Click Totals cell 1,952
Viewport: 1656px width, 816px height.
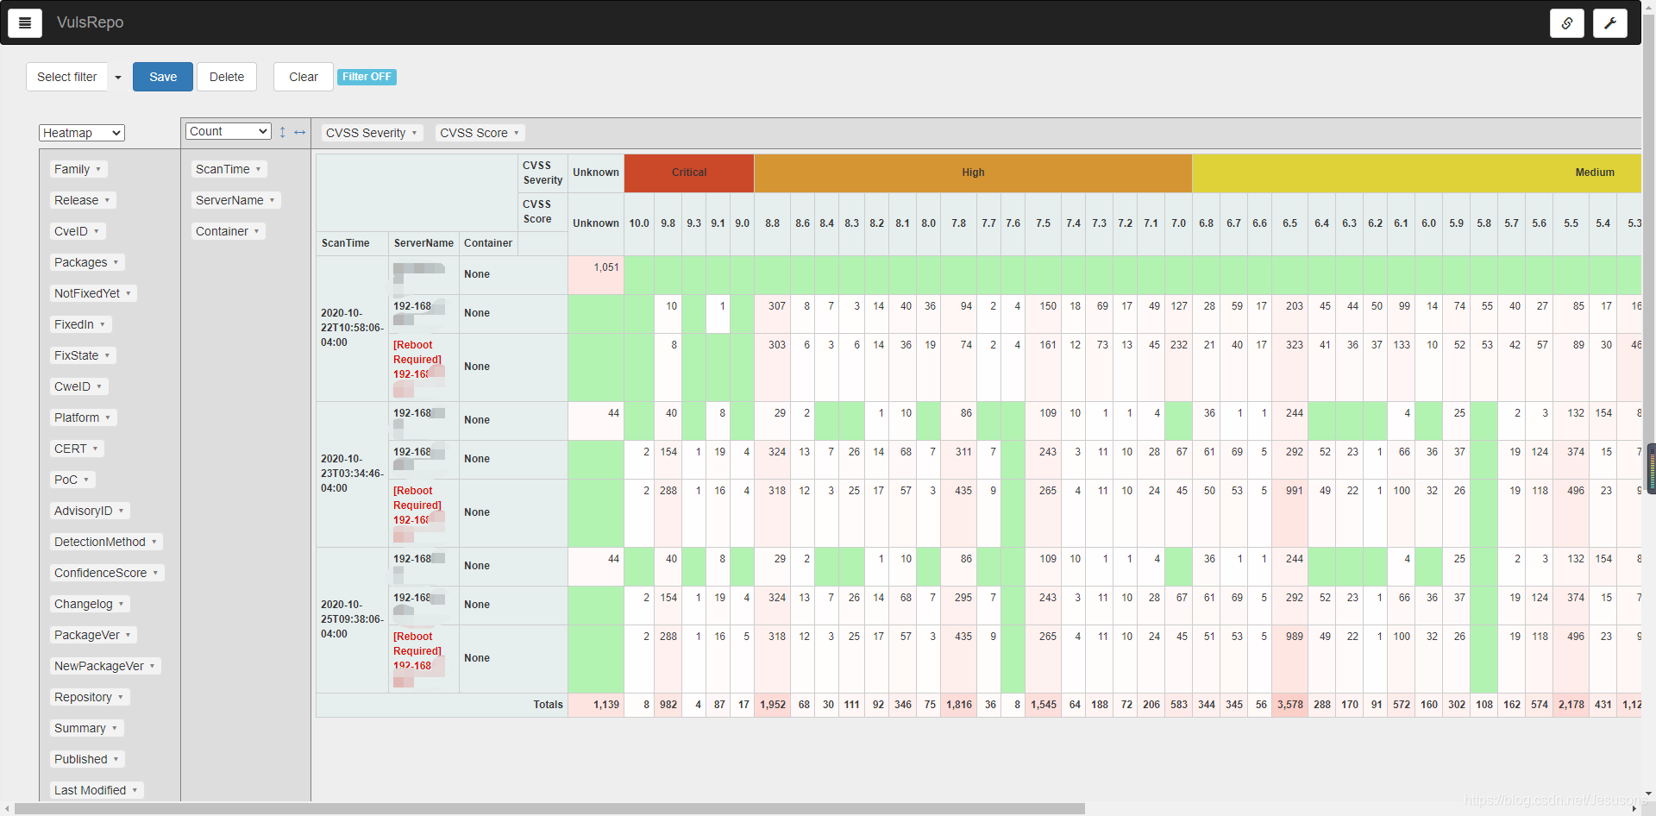[x=773, y=705]
